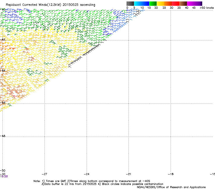This screenshot has width=215, height=189.
Task: Click the longitude label -27
Action: click(44, 174)
